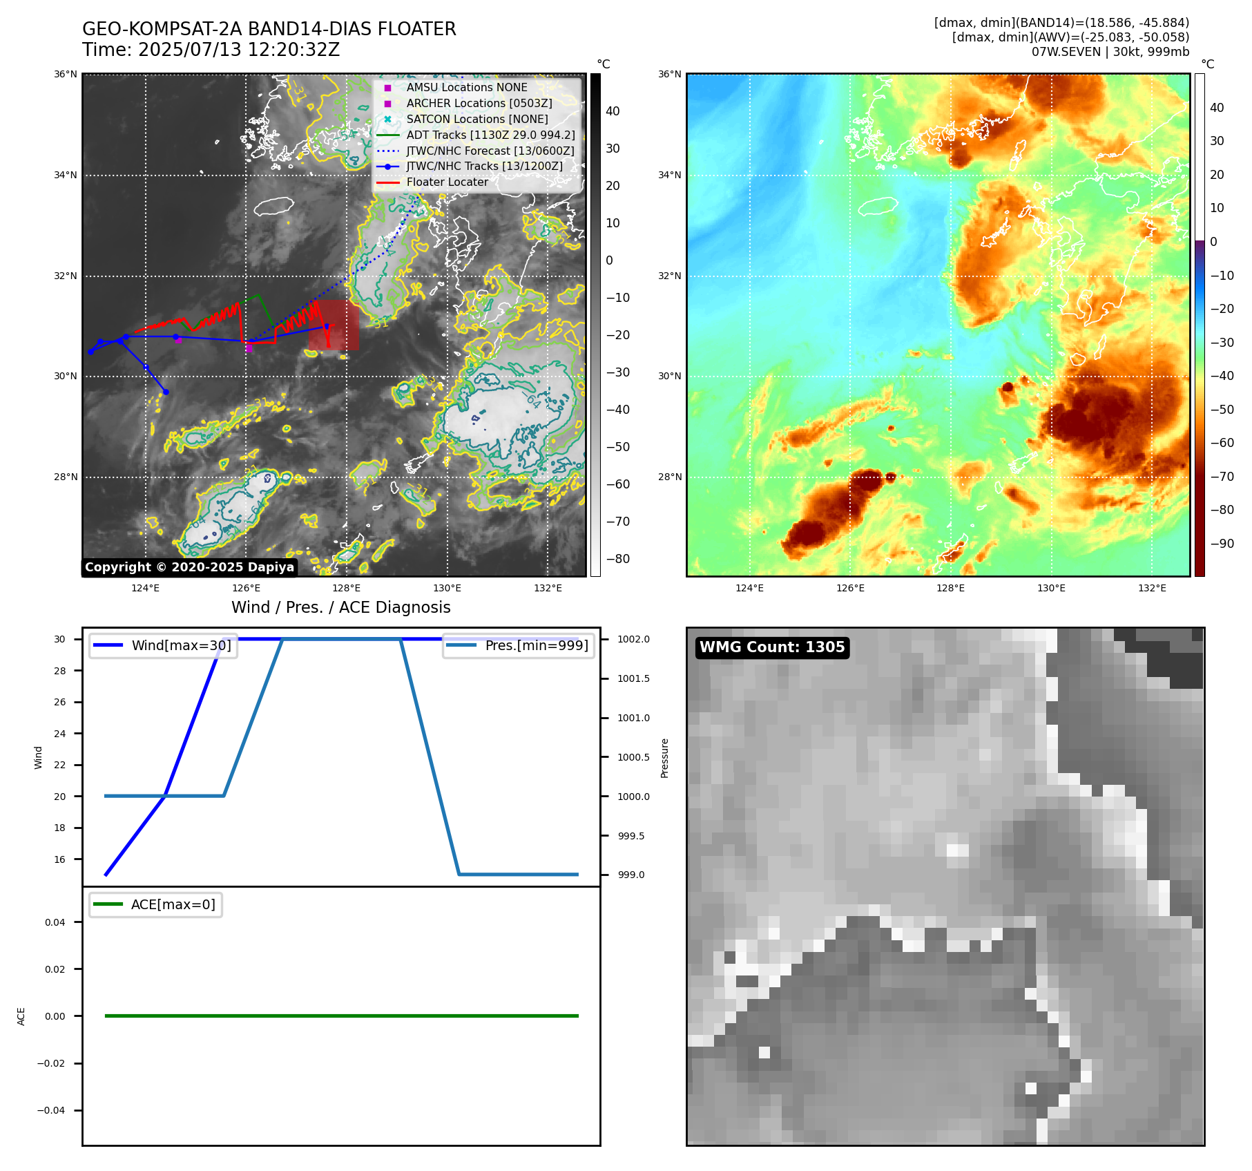The width and height of the screenshot is (1252, 1171).
Task: Click the 132°E longitude label of the right map
Action: click(1152, 589)
